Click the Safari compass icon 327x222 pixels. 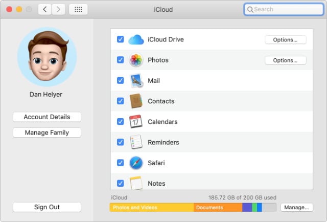click(x=136, y=163)
